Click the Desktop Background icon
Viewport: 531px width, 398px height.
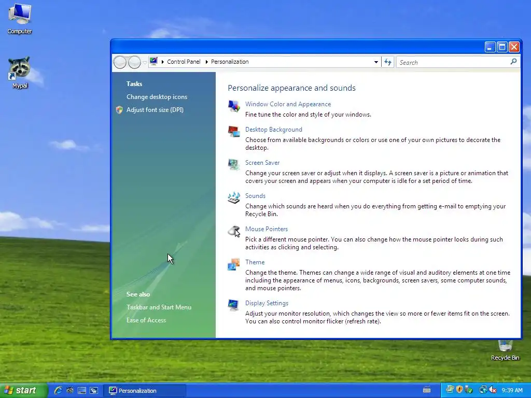coord(234,131)
